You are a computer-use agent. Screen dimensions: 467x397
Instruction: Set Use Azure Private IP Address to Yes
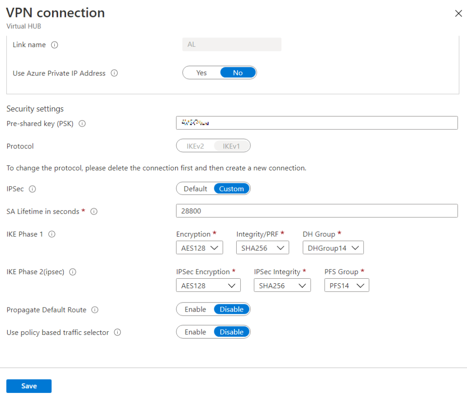(202, 73)
